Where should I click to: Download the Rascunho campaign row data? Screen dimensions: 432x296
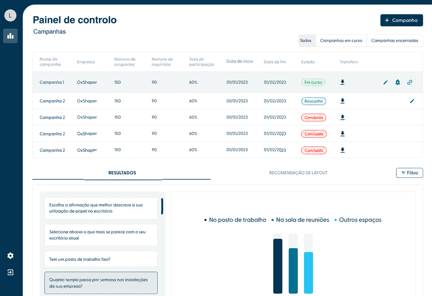[x=343, y=101]
